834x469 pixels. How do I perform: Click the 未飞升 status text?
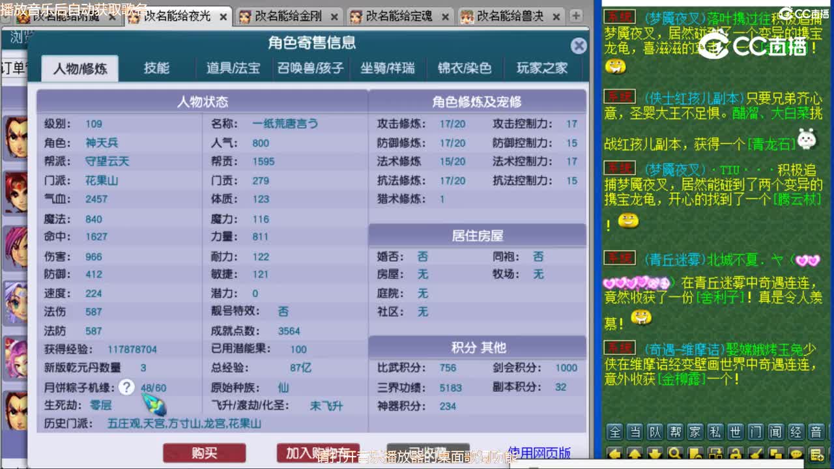point(326,406)
